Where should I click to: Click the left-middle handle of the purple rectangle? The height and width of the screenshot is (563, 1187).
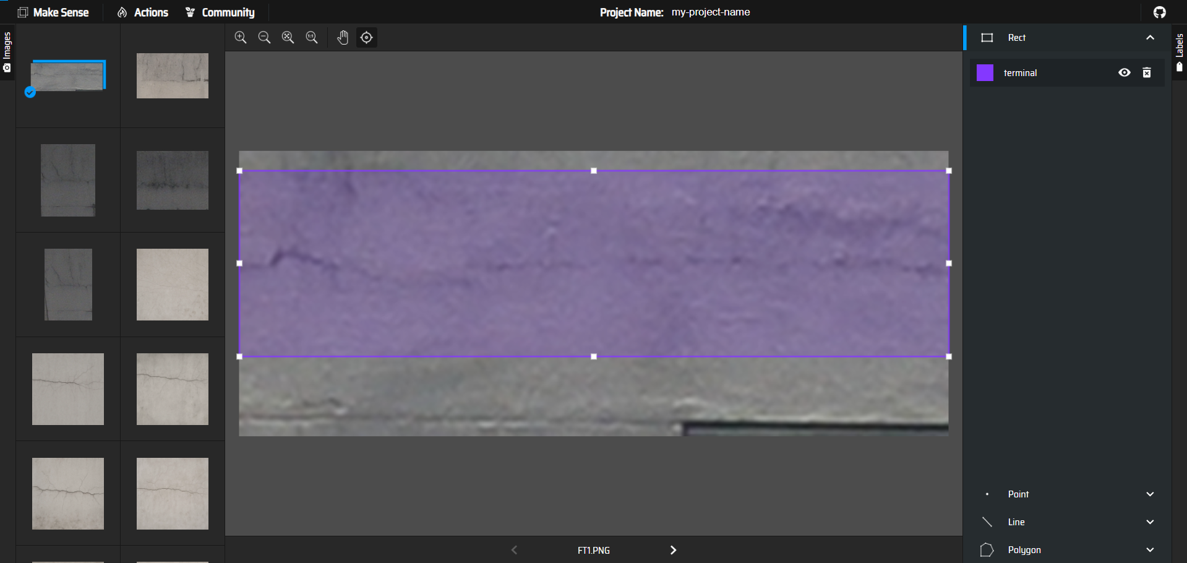[239, 264]
